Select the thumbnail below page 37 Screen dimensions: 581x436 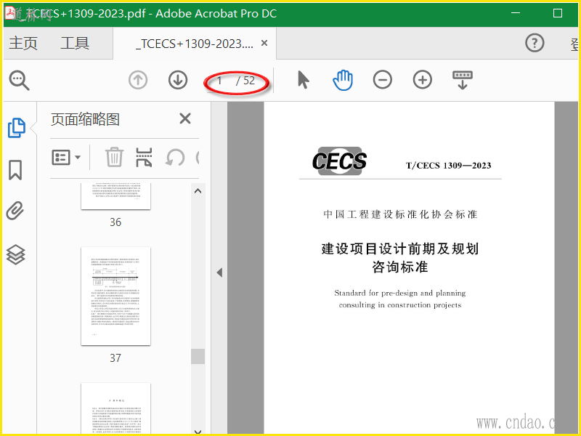click(x=115, y=408)
